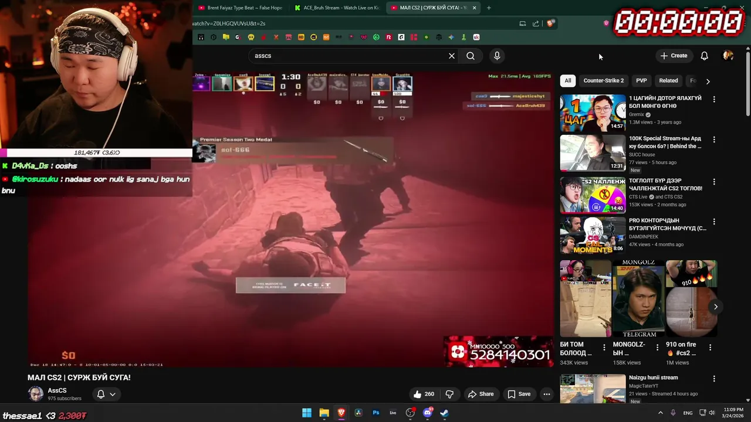The image size is (751, 422).
Task: Open the headphones bookmark icon
Action: point(201,37)
